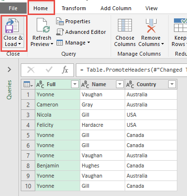Select row number 8

(x=28, y=166)
